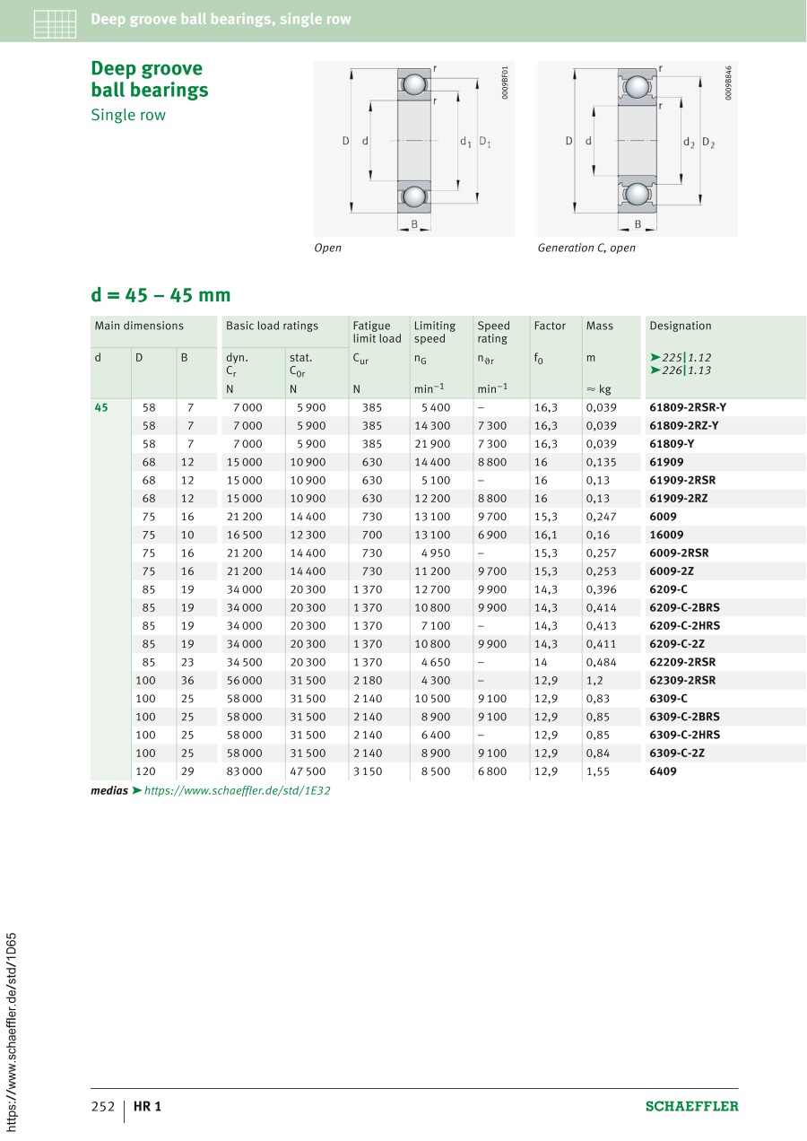Click designation 6409 in last row
The height and width of the screenshot is (1141, 807).
point(663,771)
